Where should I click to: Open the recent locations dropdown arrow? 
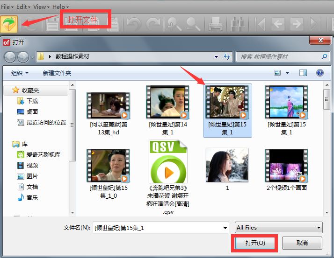(x=32, y=57)
